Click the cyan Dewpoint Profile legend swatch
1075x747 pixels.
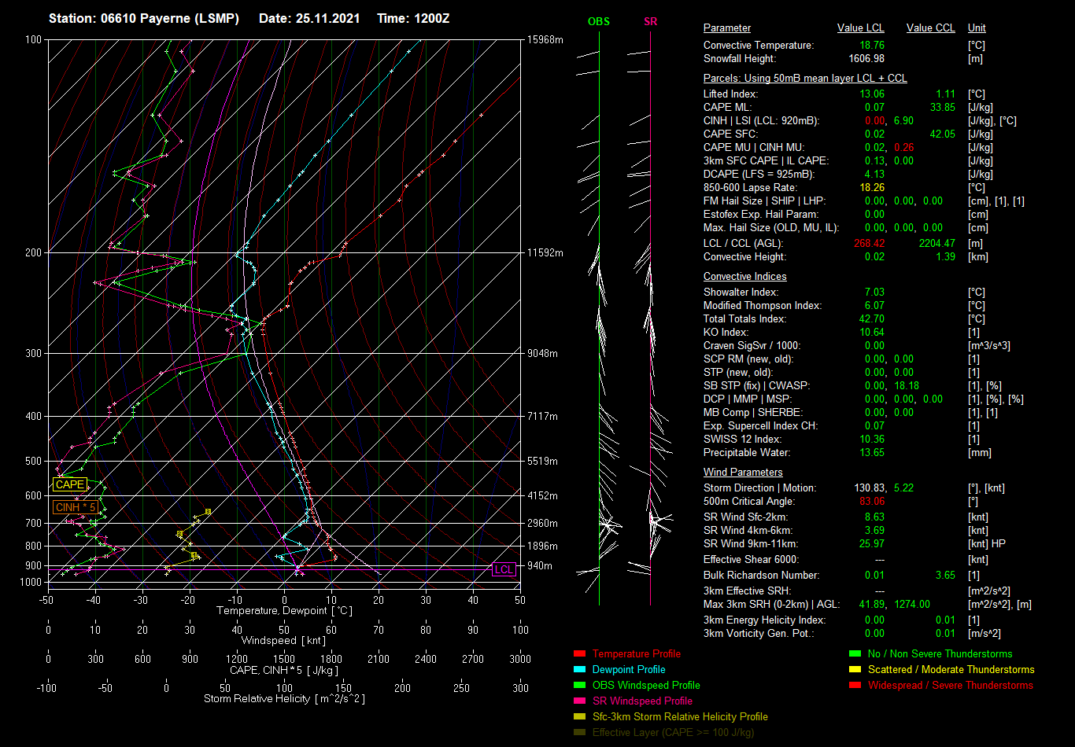(x=579, y=670)
